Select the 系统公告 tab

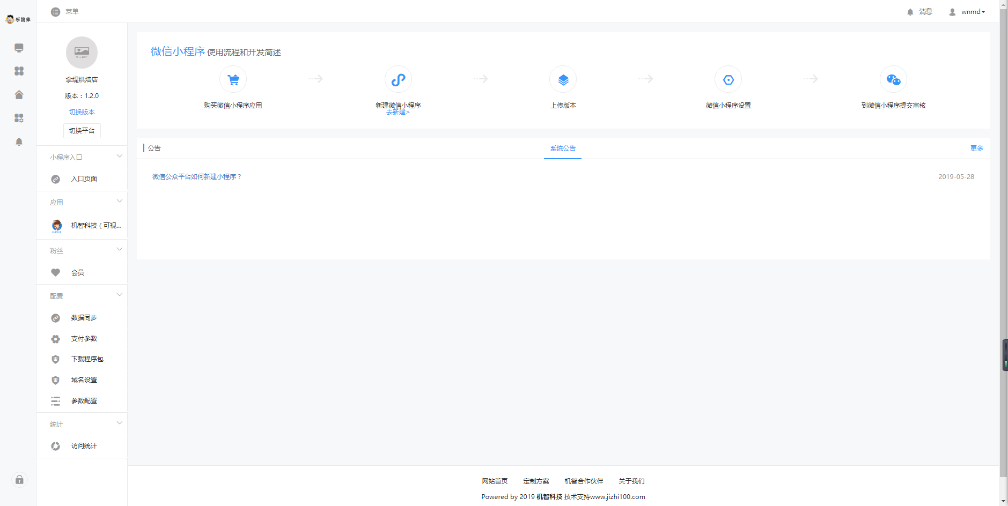(563, 148)
